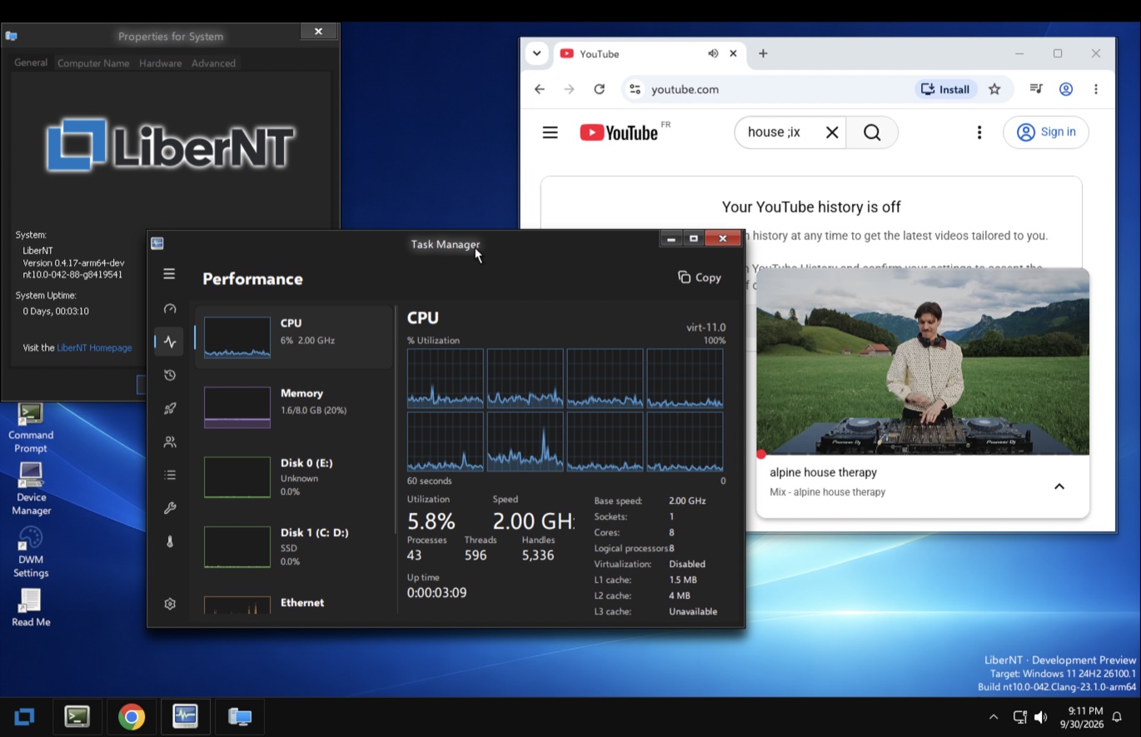
Task: Open Services wrench icon in Task Manager
Action: pos(170,508)
